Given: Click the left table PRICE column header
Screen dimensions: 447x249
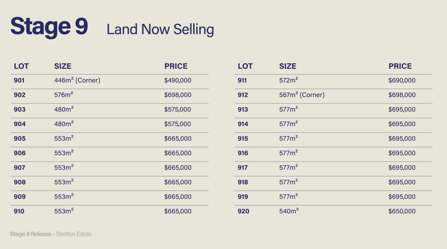Looking at the screenshot, I should 176,66.
